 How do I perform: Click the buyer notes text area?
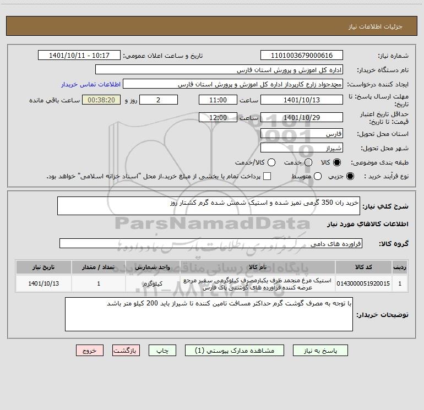point(209,314)
